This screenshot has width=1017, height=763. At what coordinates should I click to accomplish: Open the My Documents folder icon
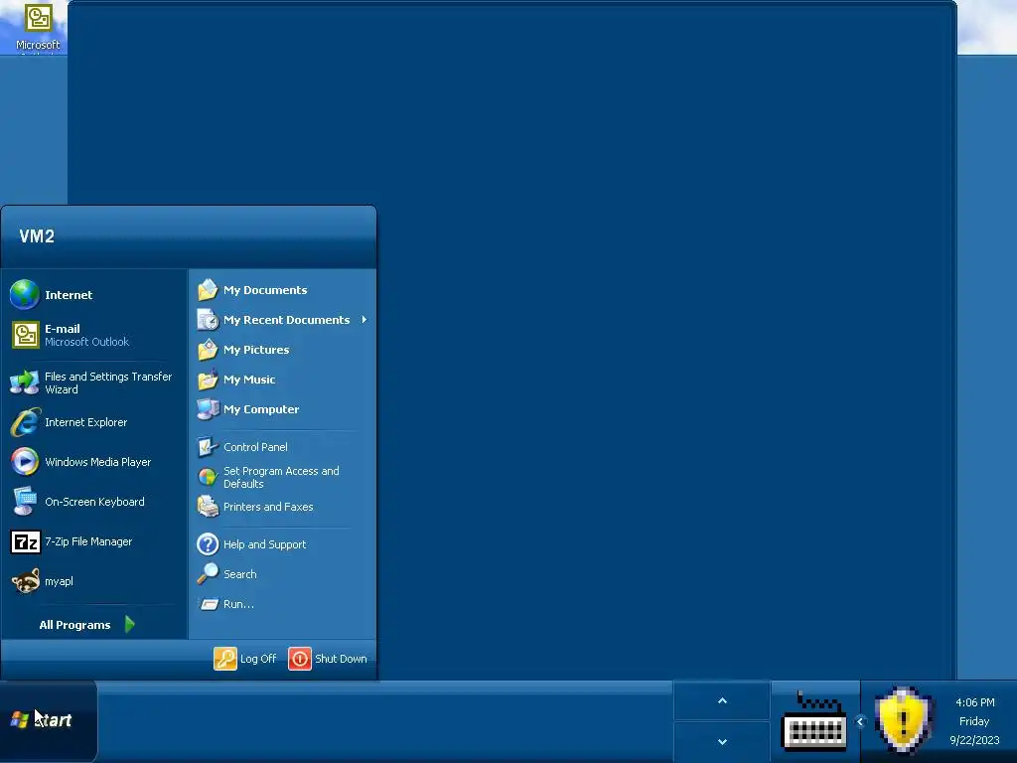point(208,290)
